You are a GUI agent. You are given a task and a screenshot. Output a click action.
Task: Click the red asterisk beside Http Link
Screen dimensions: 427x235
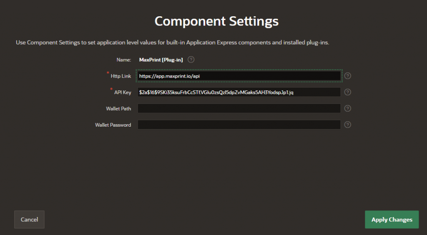click(x=108, y=73)
